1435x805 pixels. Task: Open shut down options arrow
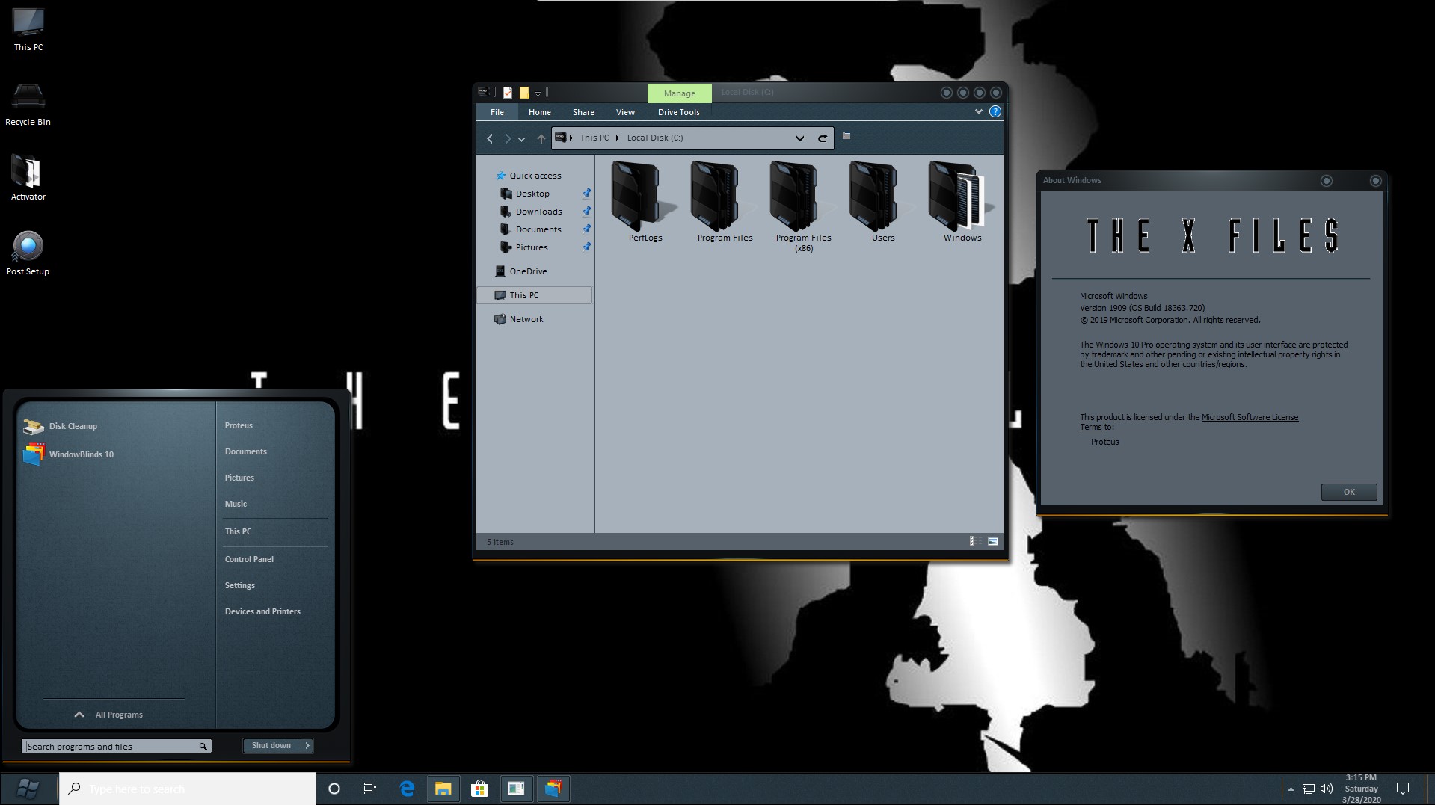(x=307, y=745)
